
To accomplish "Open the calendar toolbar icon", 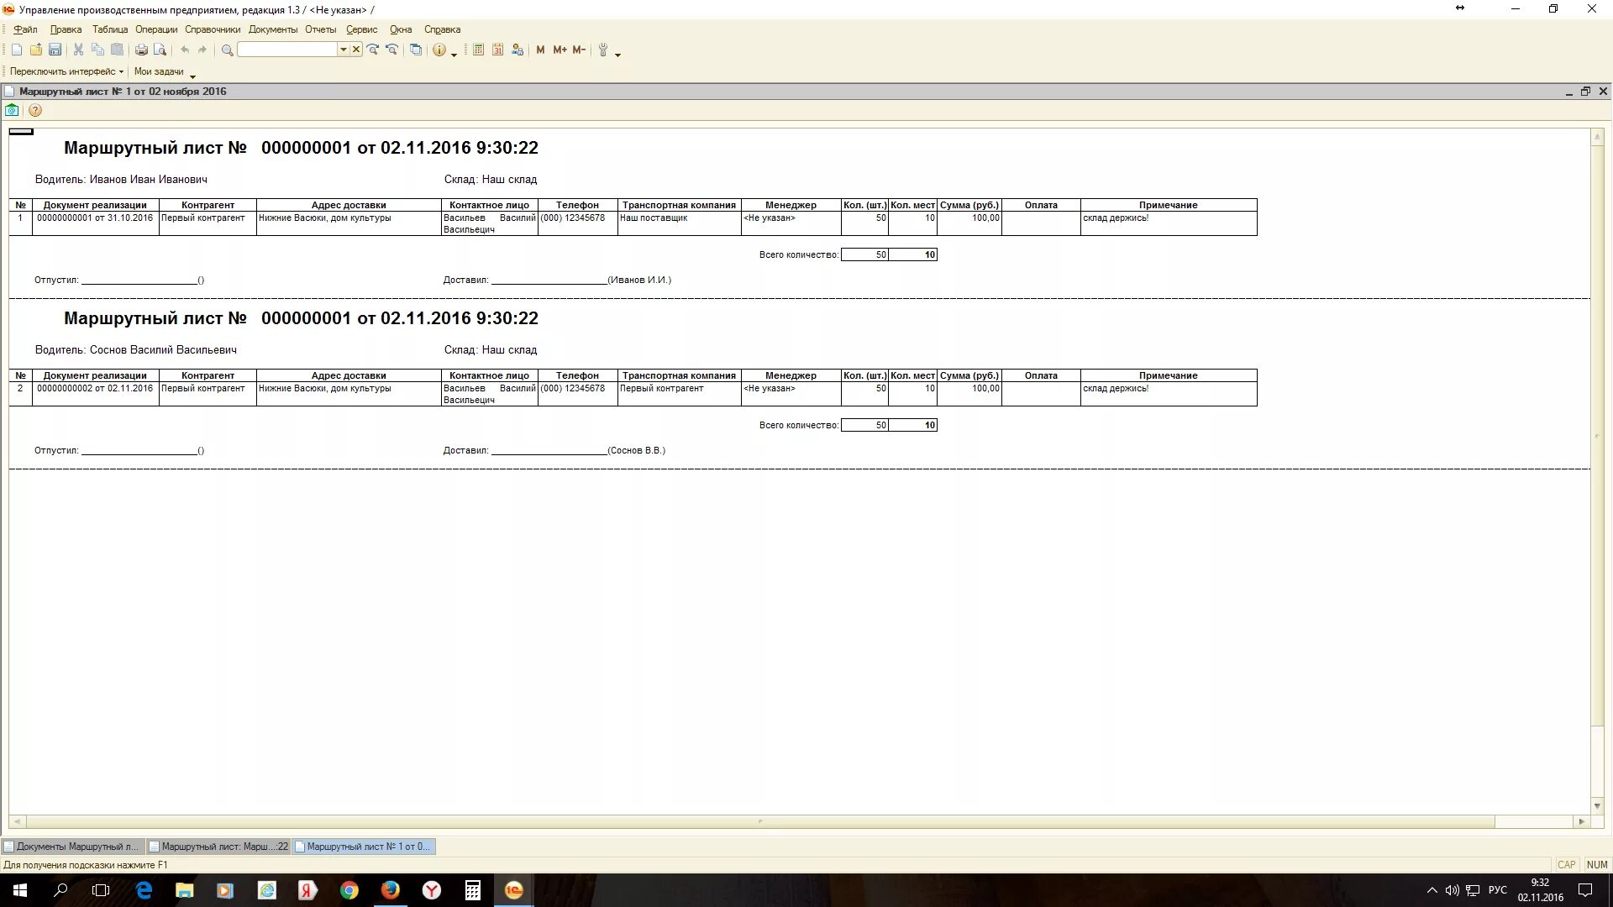I will point(497,50).
